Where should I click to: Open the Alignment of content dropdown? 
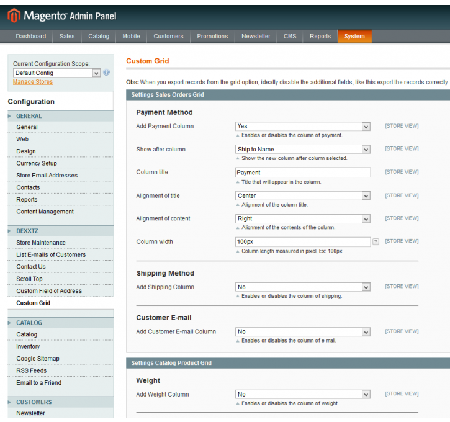303,218
